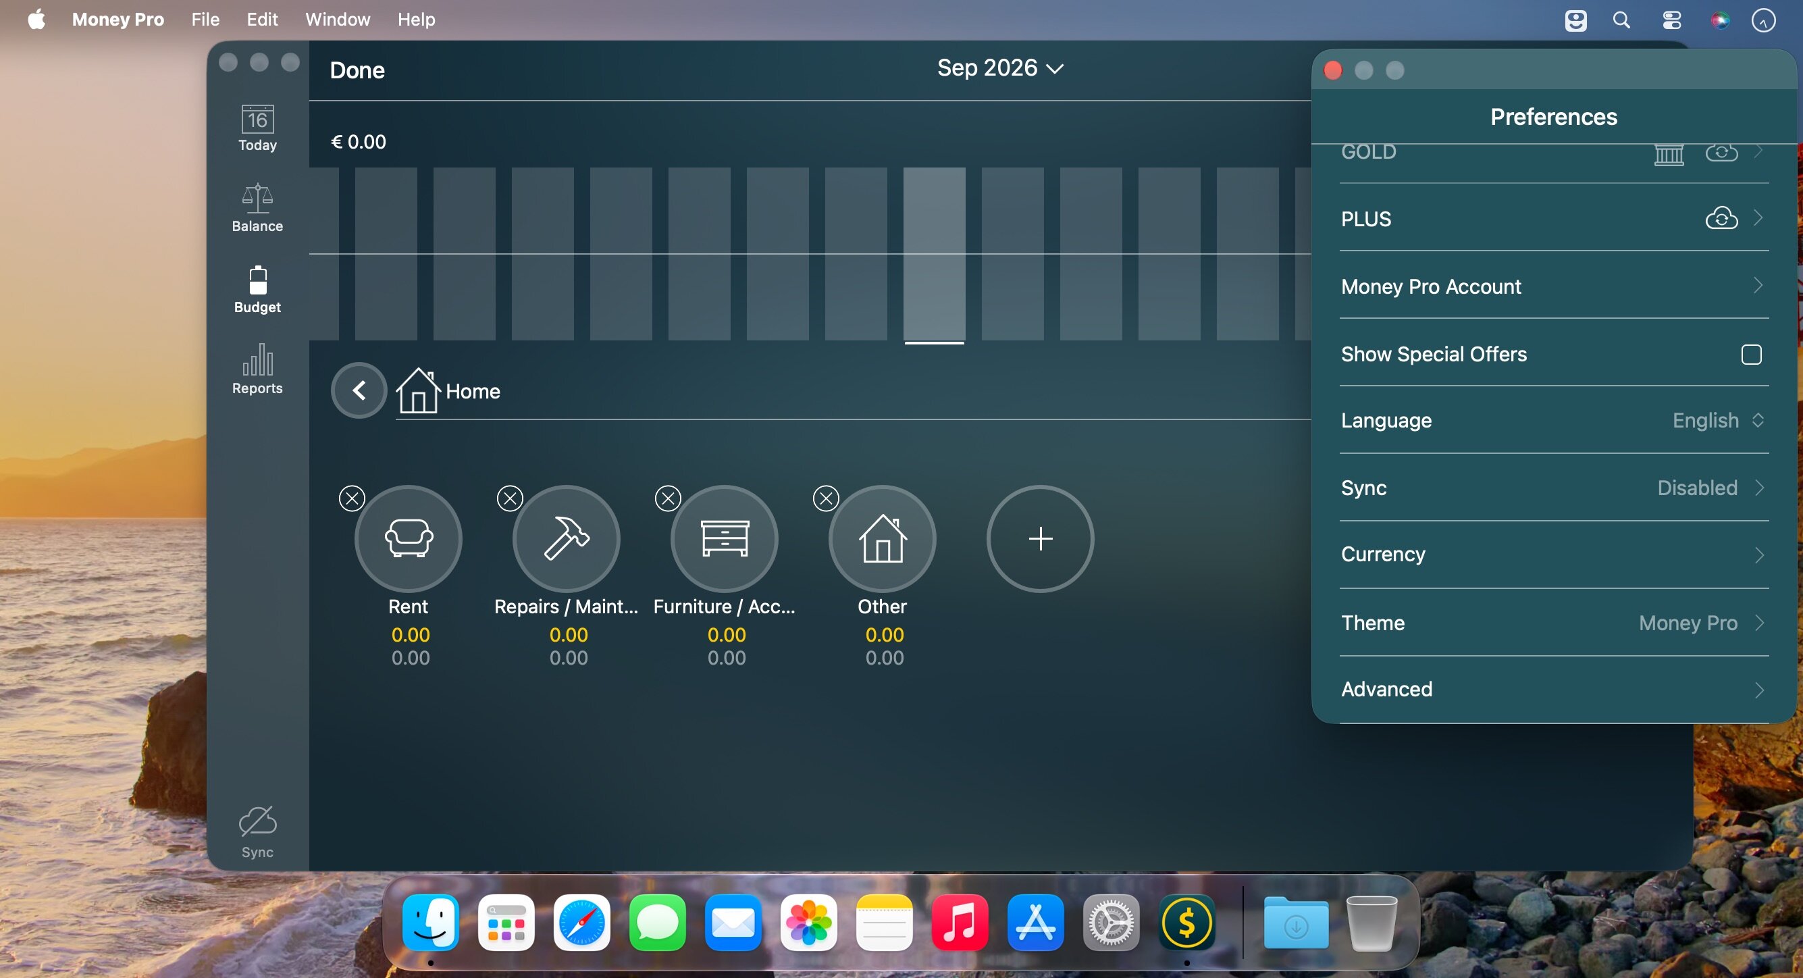This screenshot has width=1803, height=978.
Task: Open the File menu
Action: pos(205,19)
